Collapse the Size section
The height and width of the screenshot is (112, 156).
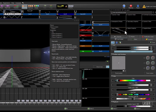click(112, 45)
